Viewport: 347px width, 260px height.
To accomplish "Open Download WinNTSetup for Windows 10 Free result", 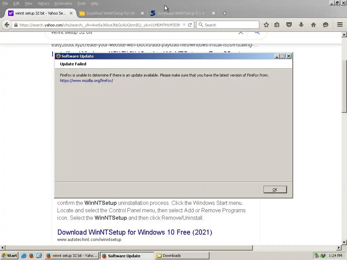I will (135, 232).
